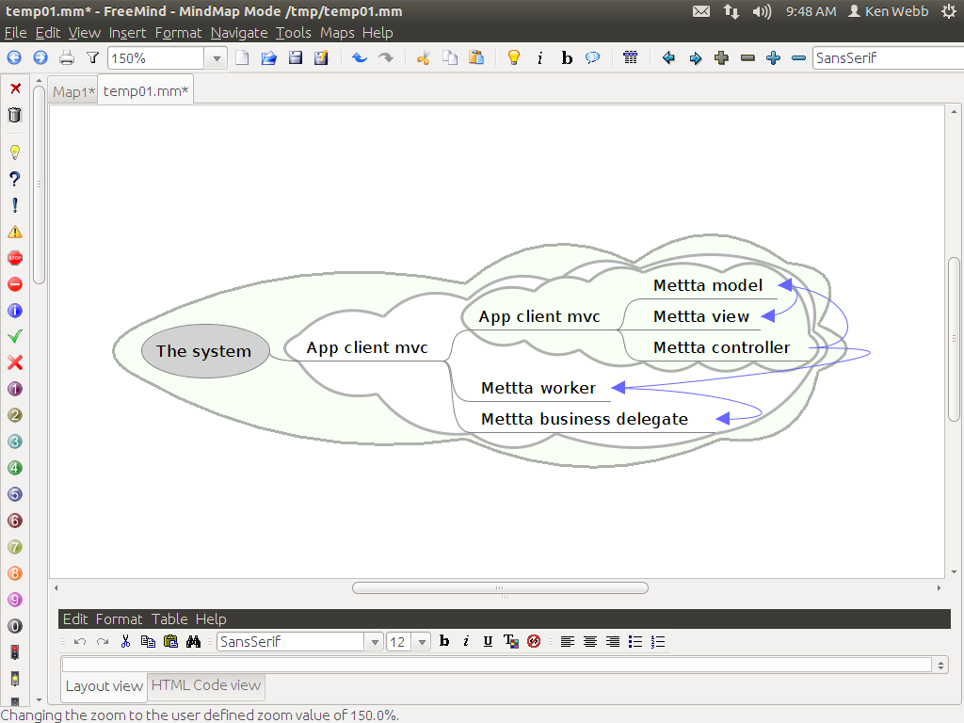Open the Navigate menu
The height and width of the screenshot is (723, 964).
pos(239,32)
